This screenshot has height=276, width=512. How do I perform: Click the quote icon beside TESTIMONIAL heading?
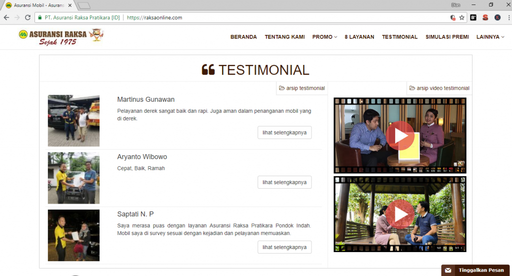208,70
